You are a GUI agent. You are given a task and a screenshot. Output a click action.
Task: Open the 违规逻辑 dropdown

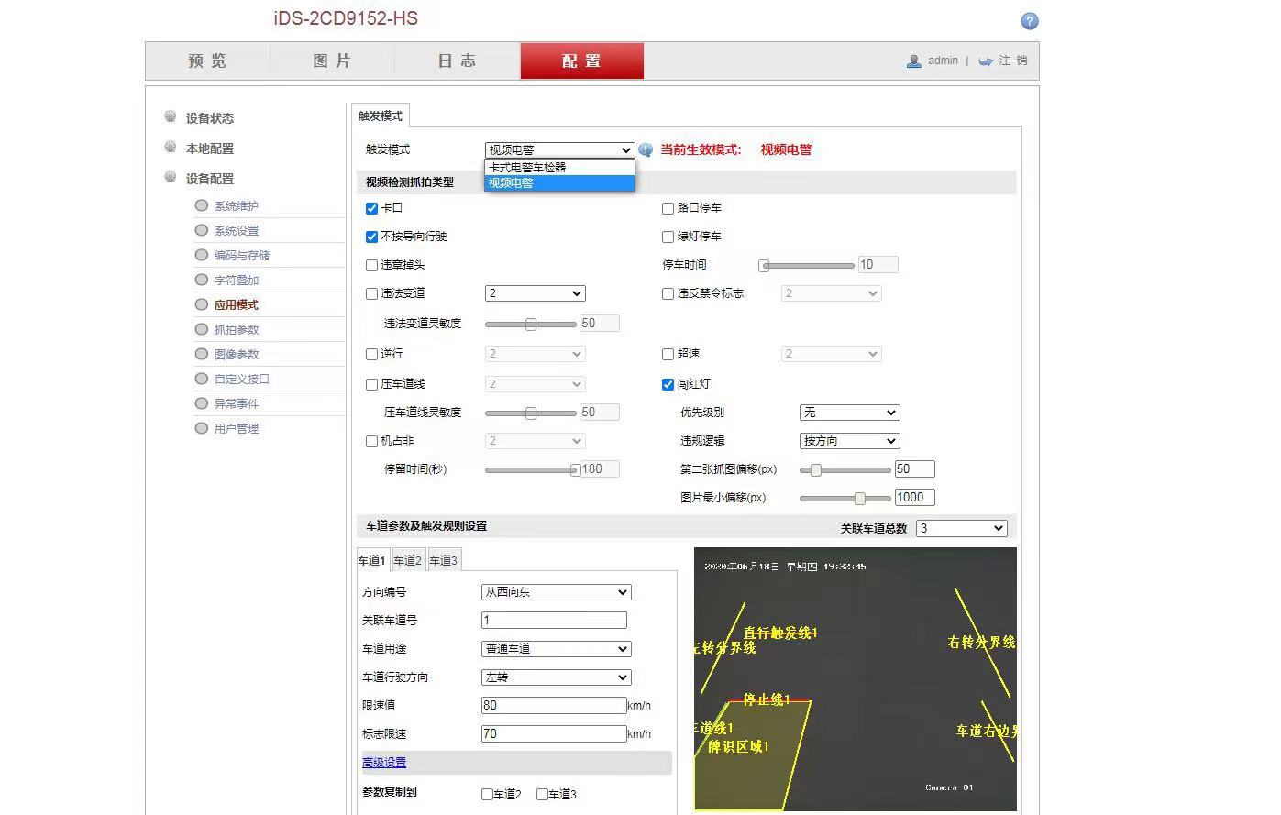(x=850, y=441)
